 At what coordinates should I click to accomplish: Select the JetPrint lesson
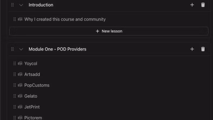coord(32,107)
